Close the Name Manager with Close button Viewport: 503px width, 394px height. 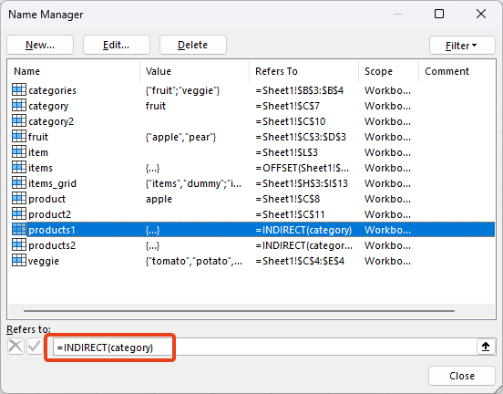(462, 376)
